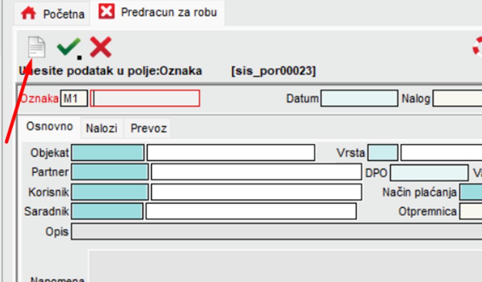The width and height of the screenshot is (482, 282).
Task: Click the red-bordered Oznaka number field
Action: pyautogui.click(x=145, y=99)
